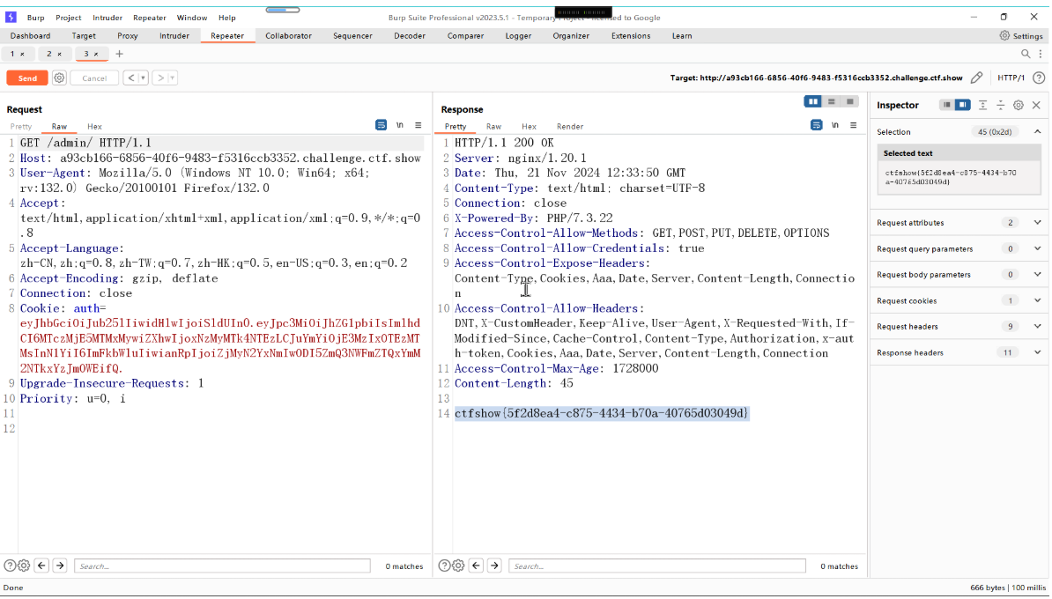Switch to the Collaborator tab

click(x=288, y=35)
